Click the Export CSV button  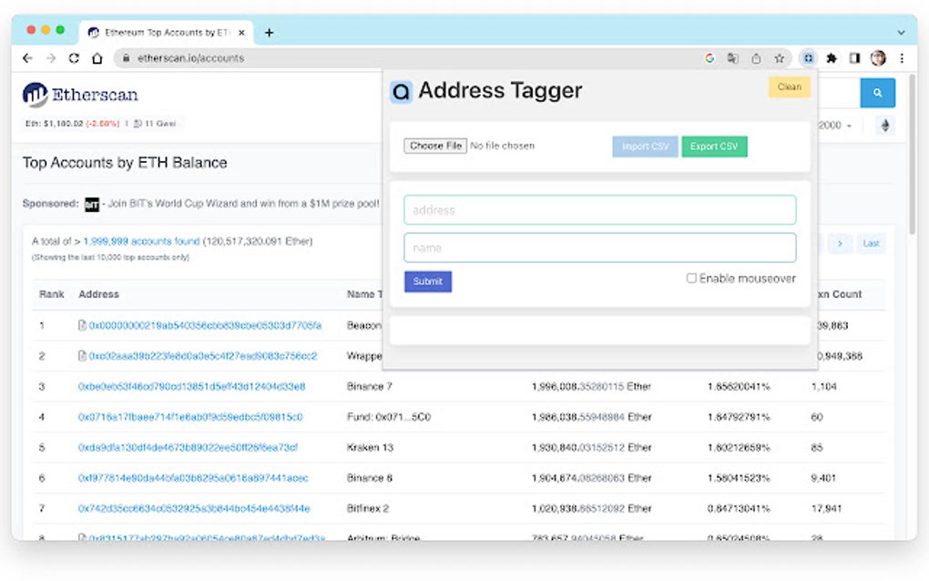(x=714, y=147)
